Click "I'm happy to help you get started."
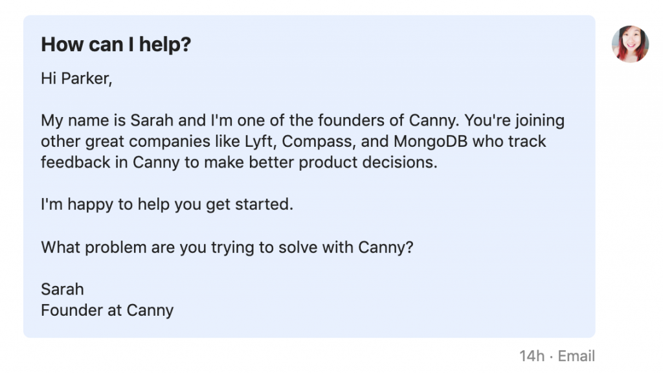663x374 pixels. 167,204
